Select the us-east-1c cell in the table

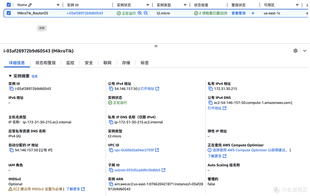pyautogui.click(x=272, y=13)
